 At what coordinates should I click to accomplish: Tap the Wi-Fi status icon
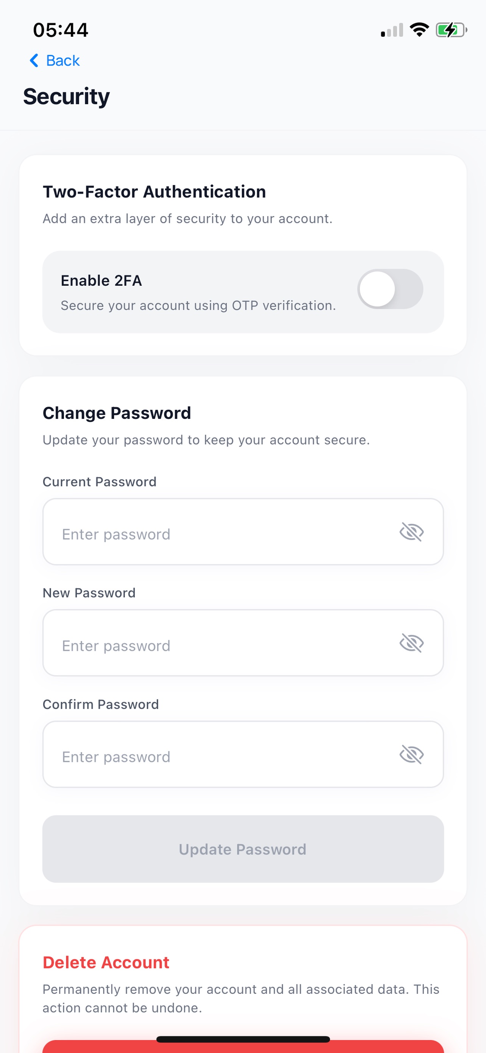coord(419,30)
